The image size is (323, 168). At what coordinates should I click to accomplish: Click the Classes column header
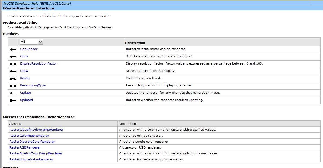click(x=15, y=124)
